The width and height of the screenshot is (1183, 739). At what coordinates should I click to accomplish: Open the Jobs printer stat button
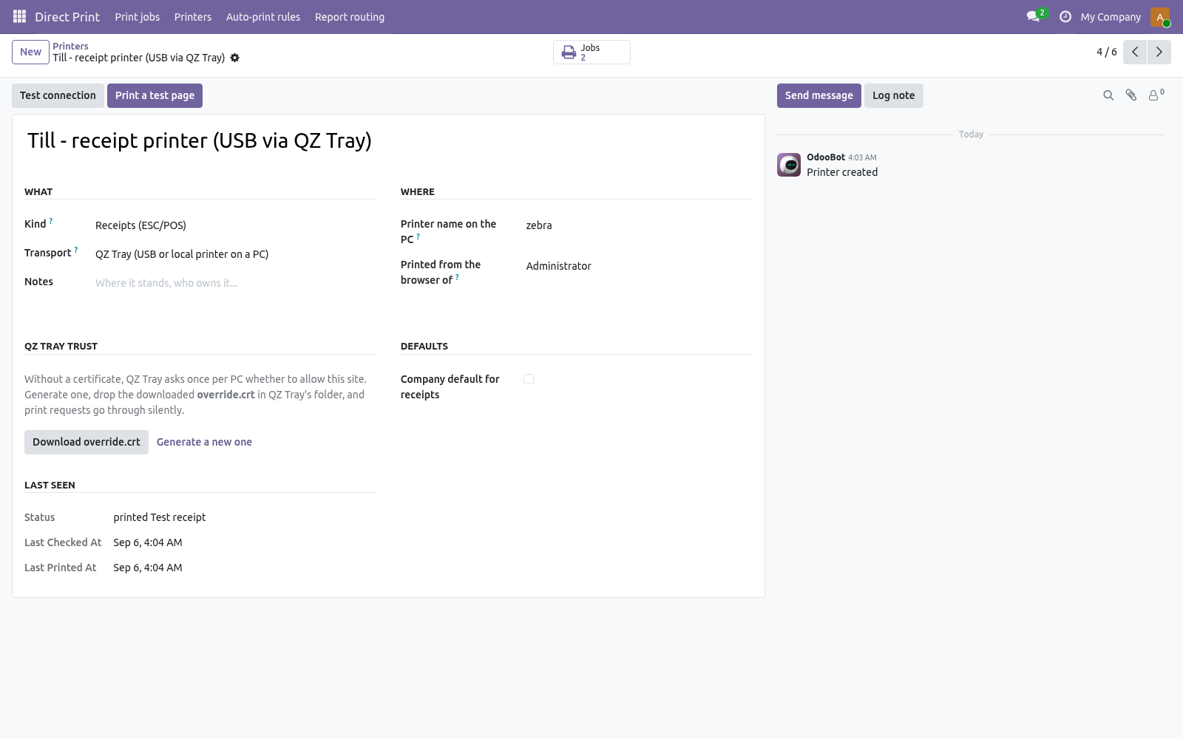click(x=591, y=52)
